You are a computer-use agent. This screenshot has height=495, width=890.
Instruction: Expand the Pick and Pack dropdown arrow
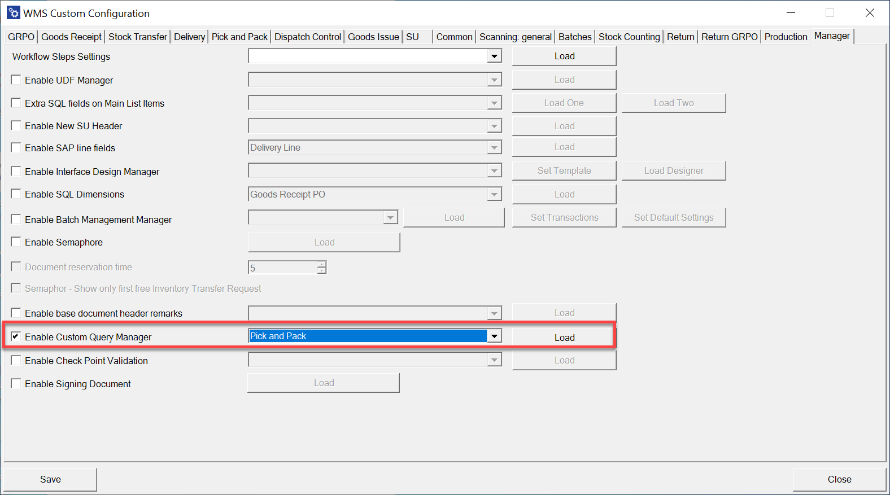[494, 336]
